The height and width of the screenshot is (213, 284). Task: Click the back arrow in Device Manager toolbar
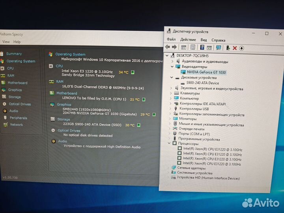pos(168,47)
